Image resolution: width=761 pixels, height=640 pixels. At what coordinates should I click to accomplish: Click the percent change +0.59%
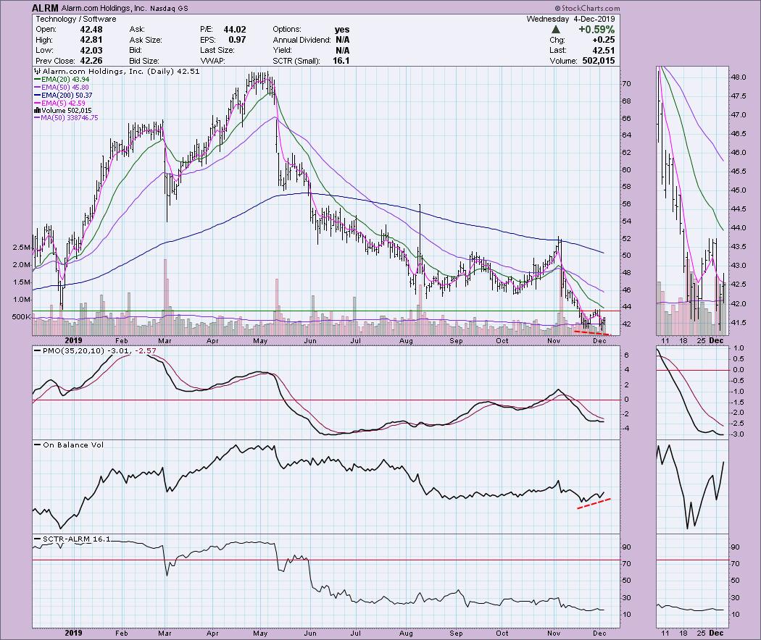click(596, 30)
